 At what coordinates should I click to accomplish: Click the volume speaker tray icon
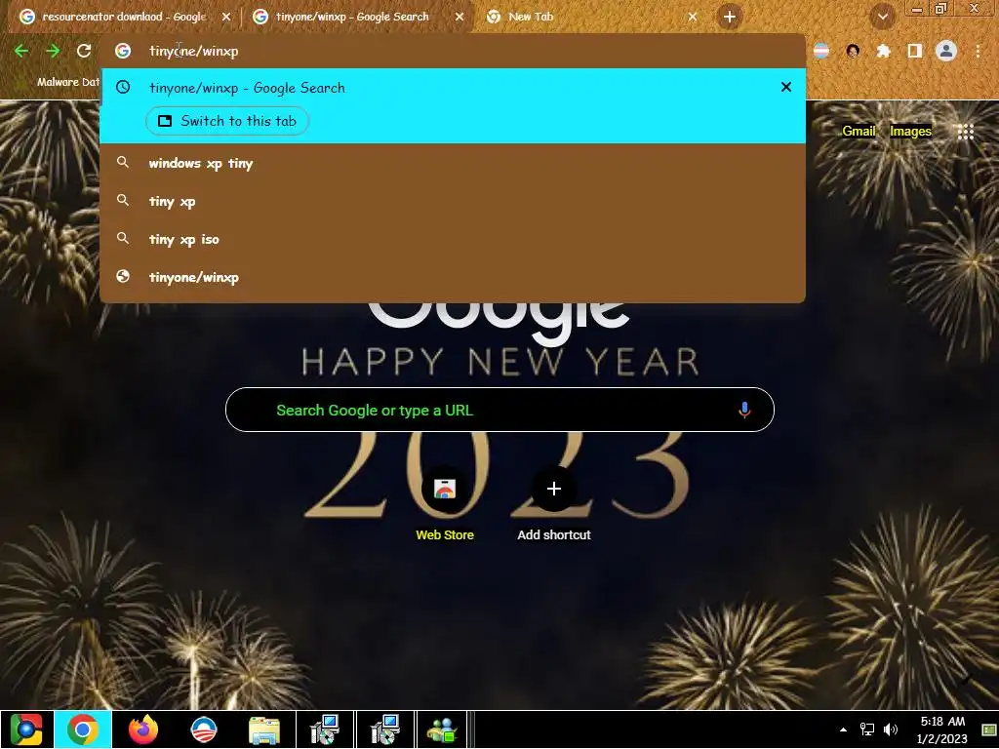[891, 729]
